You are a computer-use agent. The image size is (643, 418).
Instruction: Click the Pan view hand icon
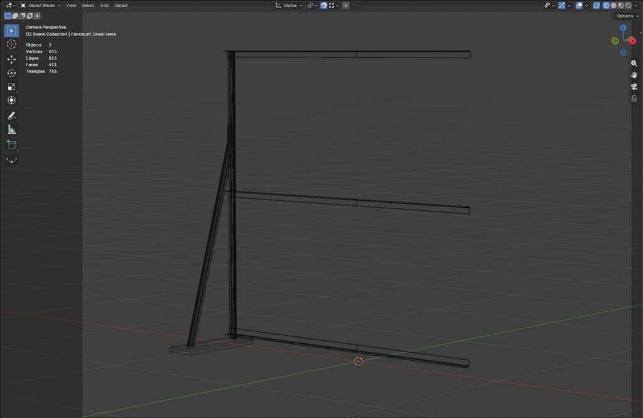pos(634,75)
